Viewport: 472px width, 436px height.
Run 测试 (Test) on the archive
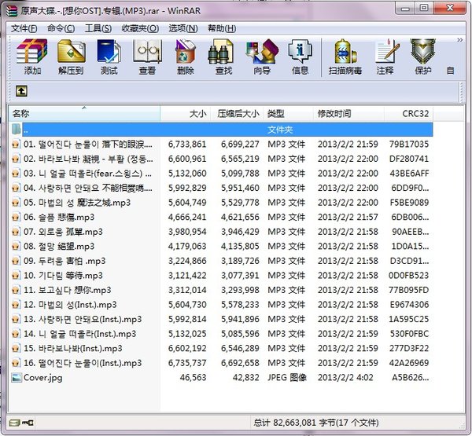(109, 57)
